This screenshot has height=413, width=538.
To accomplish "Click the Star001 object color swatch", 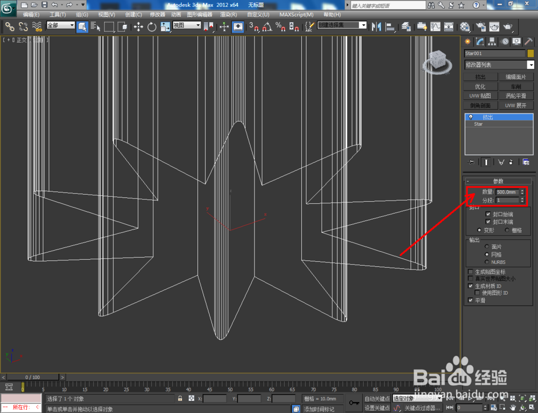I will point(531,53).
